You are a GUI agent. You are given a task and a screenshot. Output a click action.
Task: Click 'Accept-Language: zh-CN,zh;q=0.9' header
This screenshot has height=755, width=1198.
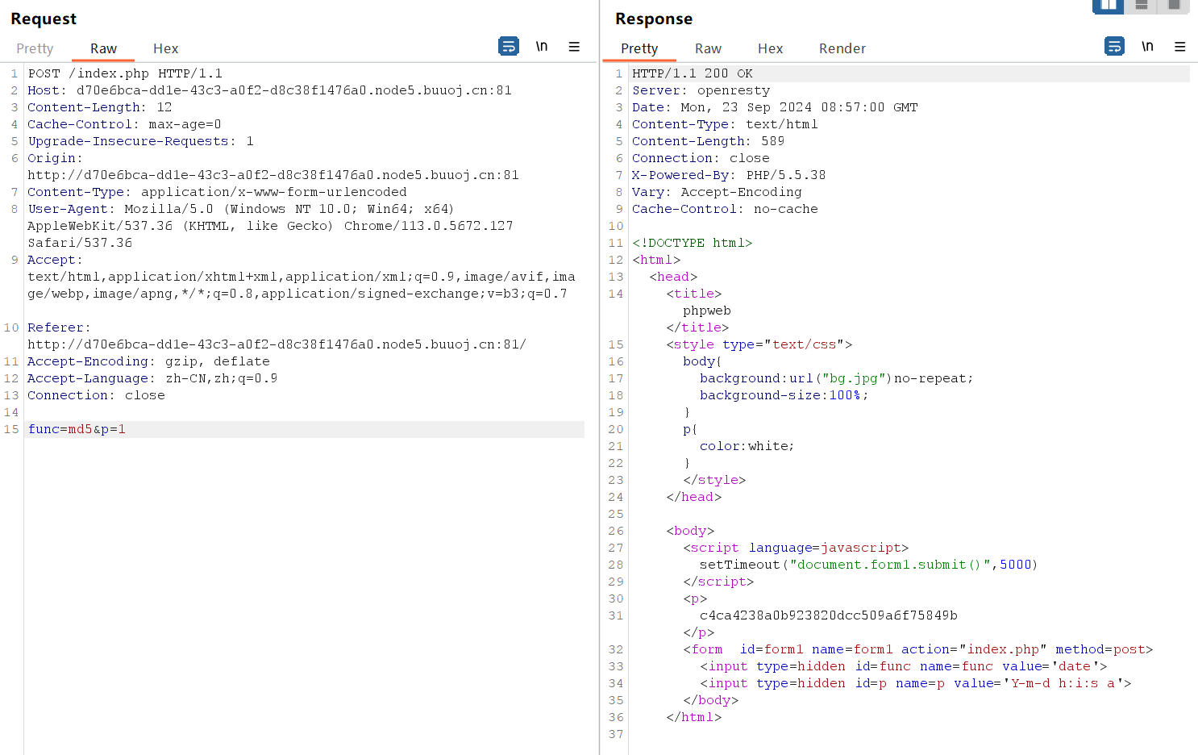pyautogui.click(x=152, y=378)
